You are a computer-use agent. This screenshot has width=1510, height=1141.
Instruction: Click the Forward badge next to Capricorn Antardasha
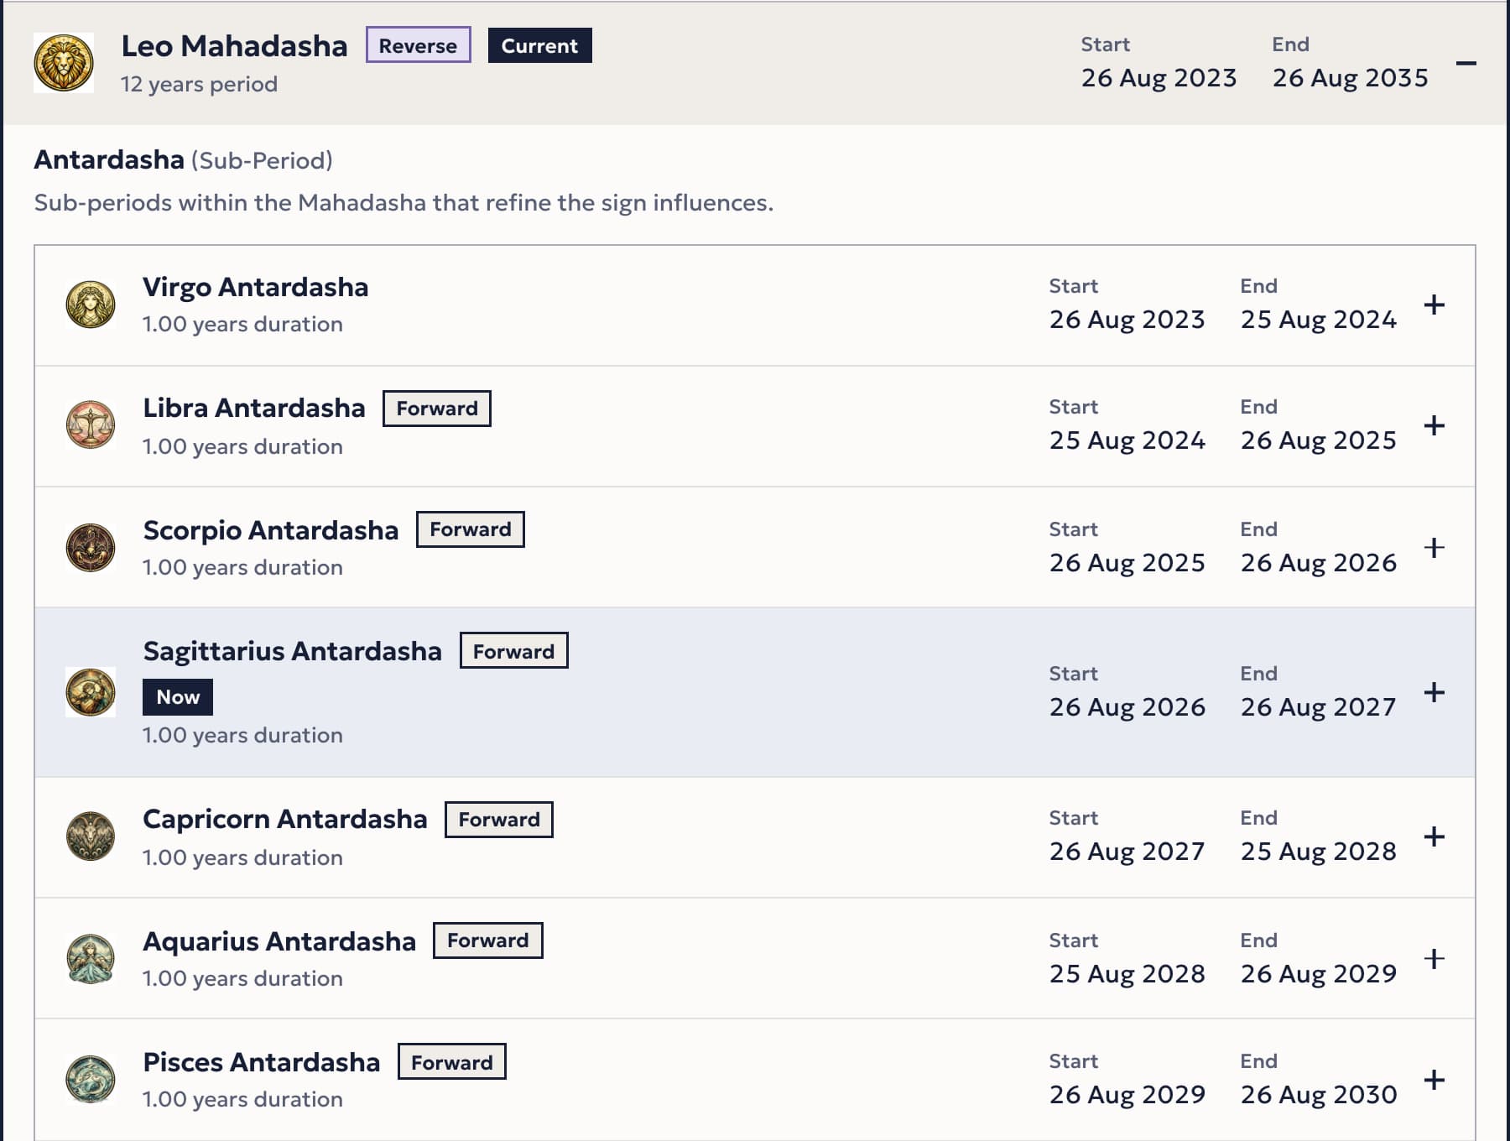tap(499, 820)
